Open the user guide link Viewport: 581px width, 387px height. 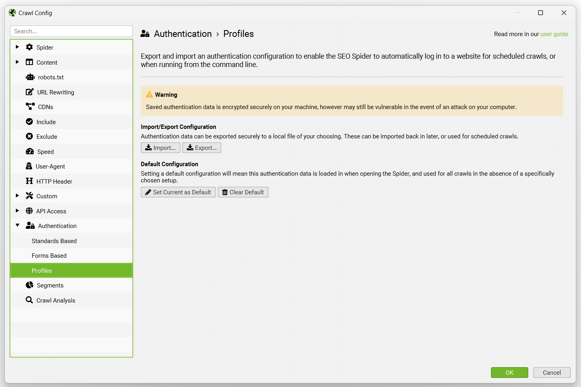tap(554, 34)
